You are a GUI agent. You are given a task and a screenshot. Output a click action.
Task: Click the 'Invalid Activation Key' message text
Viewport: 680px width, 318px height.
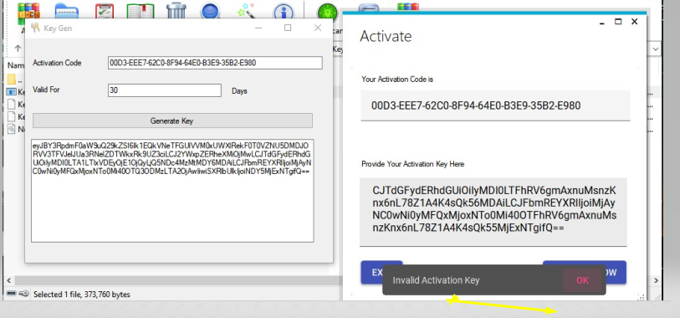tap(436, 280)
